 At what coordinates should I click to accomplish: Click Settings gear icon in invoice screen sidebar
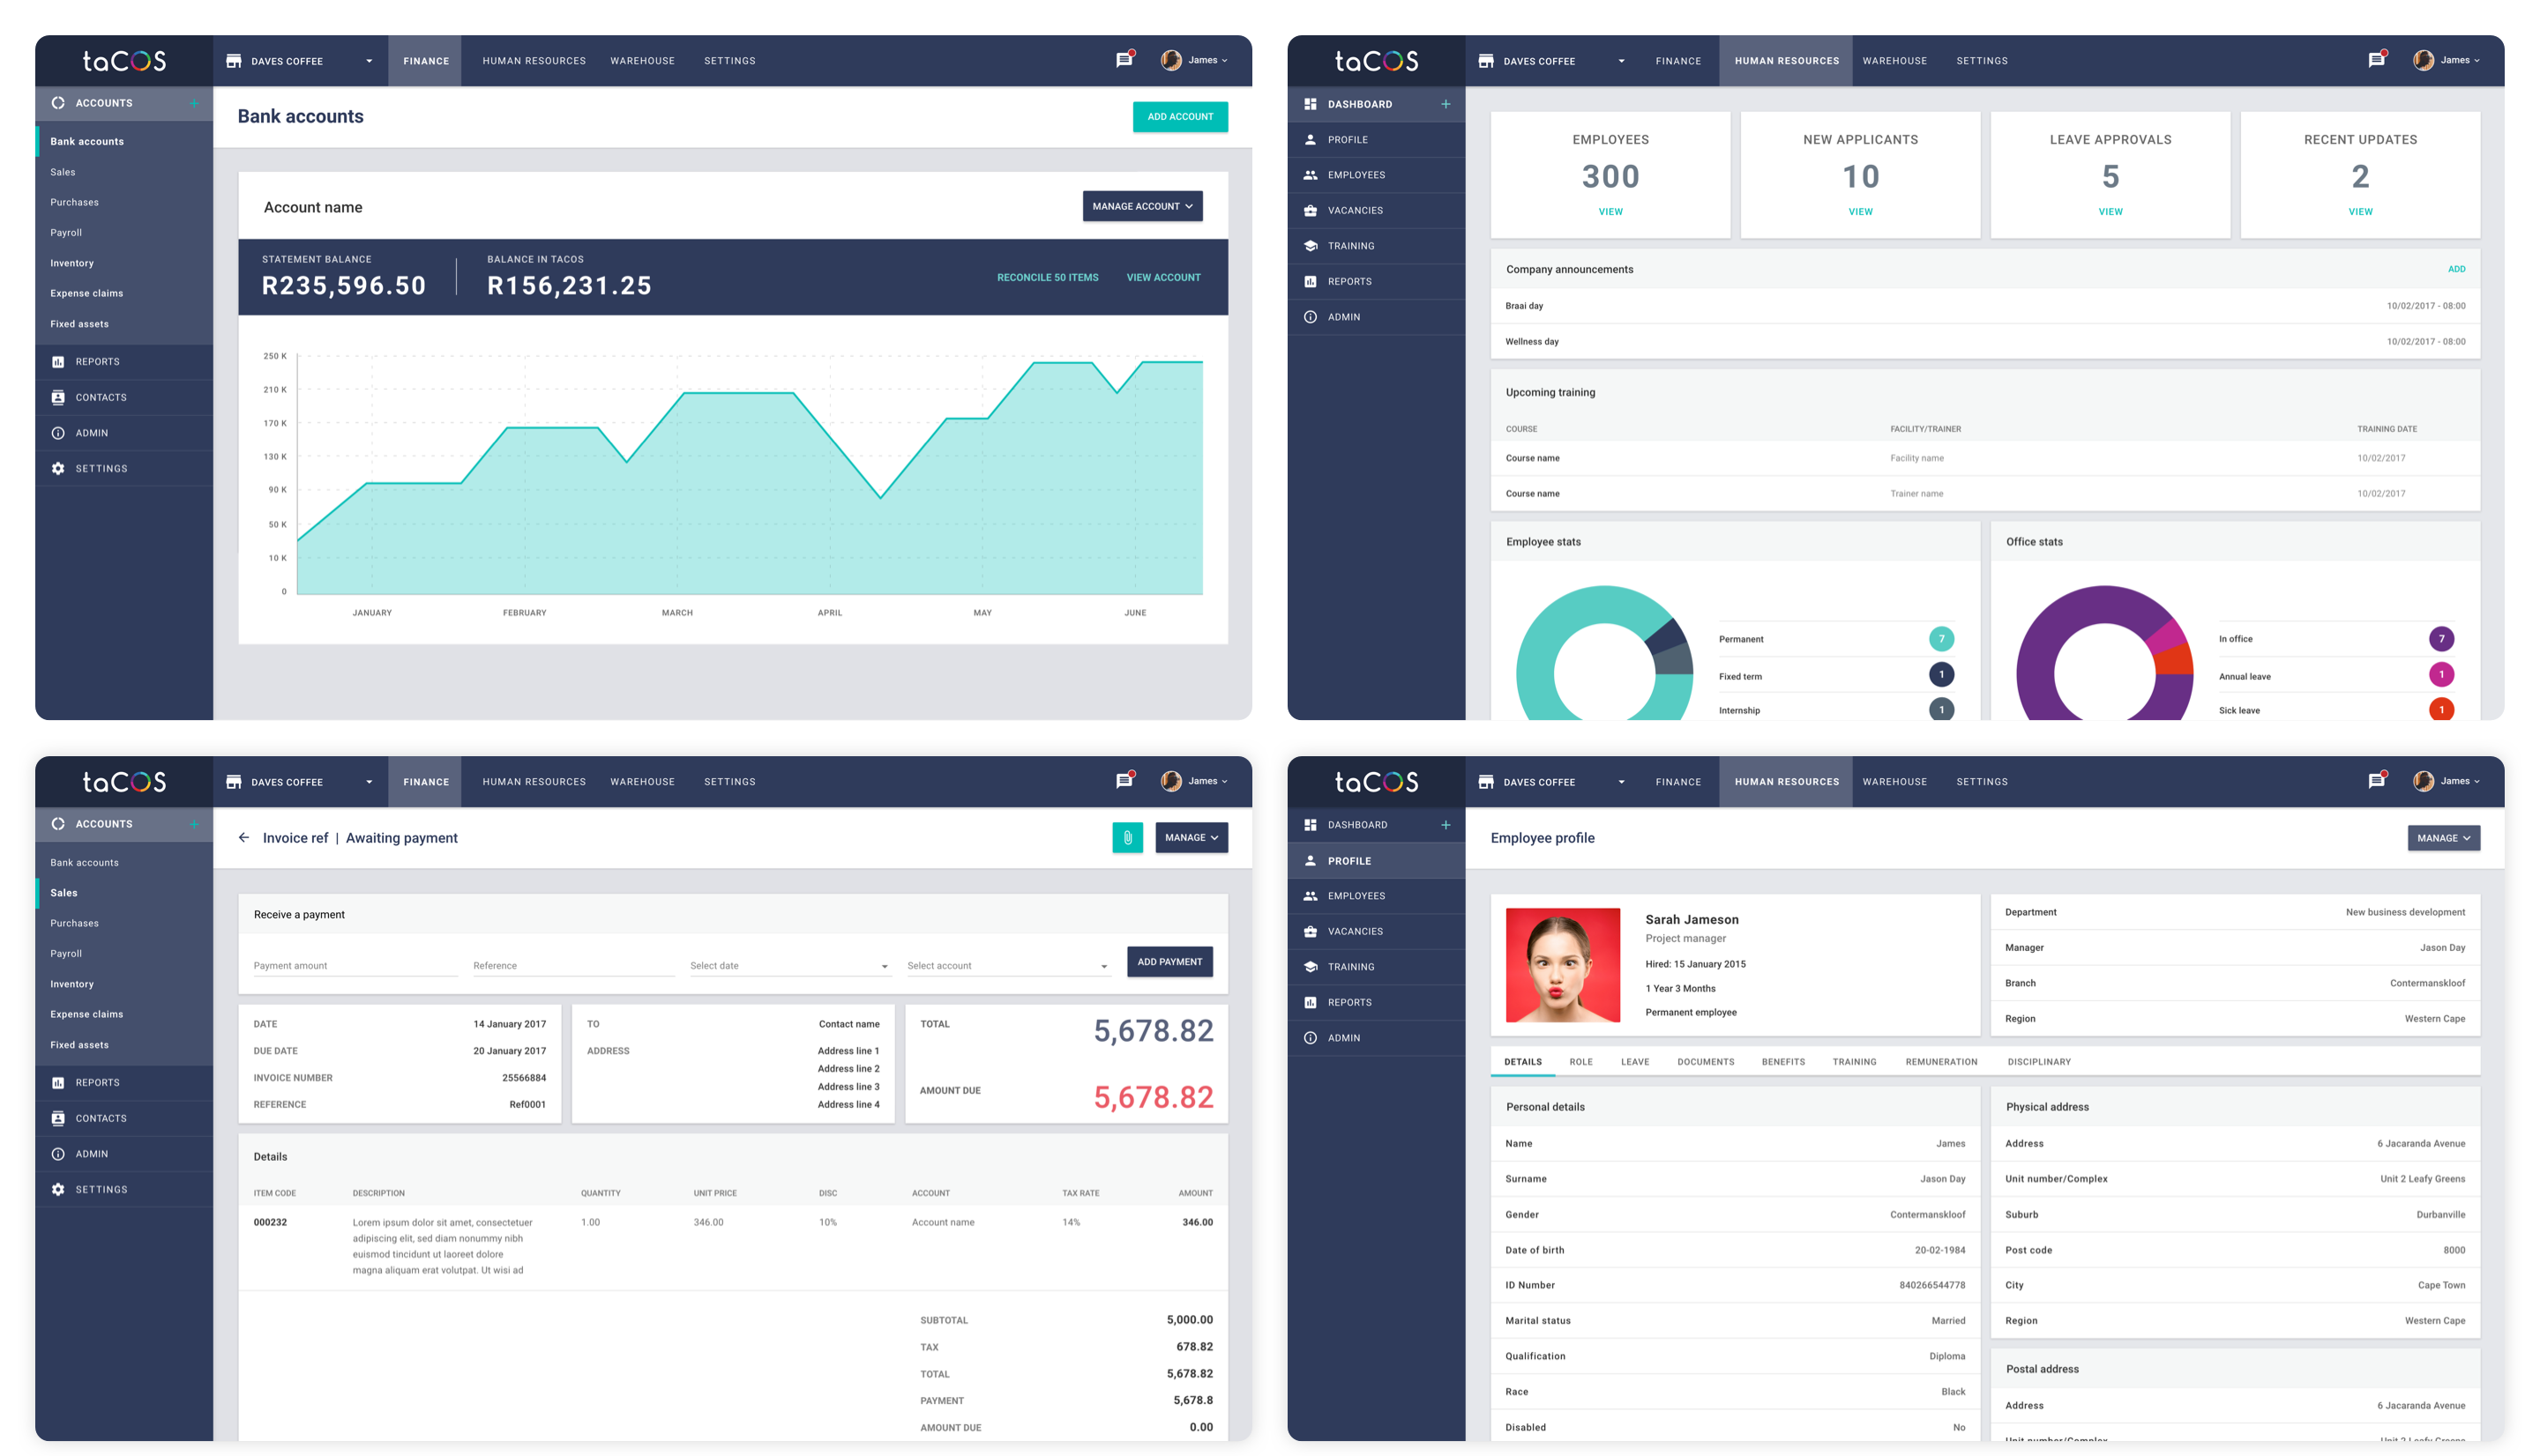click(x=58, y=1189)
